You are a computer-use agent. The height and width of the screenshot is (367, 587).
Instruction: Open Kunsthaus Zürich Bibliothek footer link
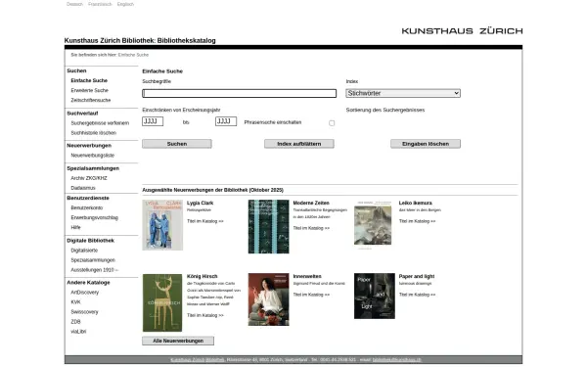point(198,359)
